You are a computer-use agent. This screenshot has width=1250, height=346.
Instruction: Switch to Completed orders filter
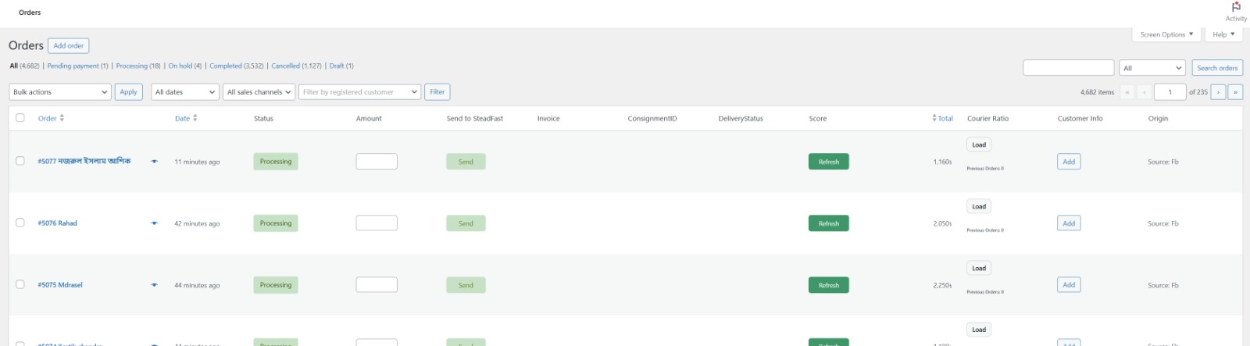pos(236,66)
